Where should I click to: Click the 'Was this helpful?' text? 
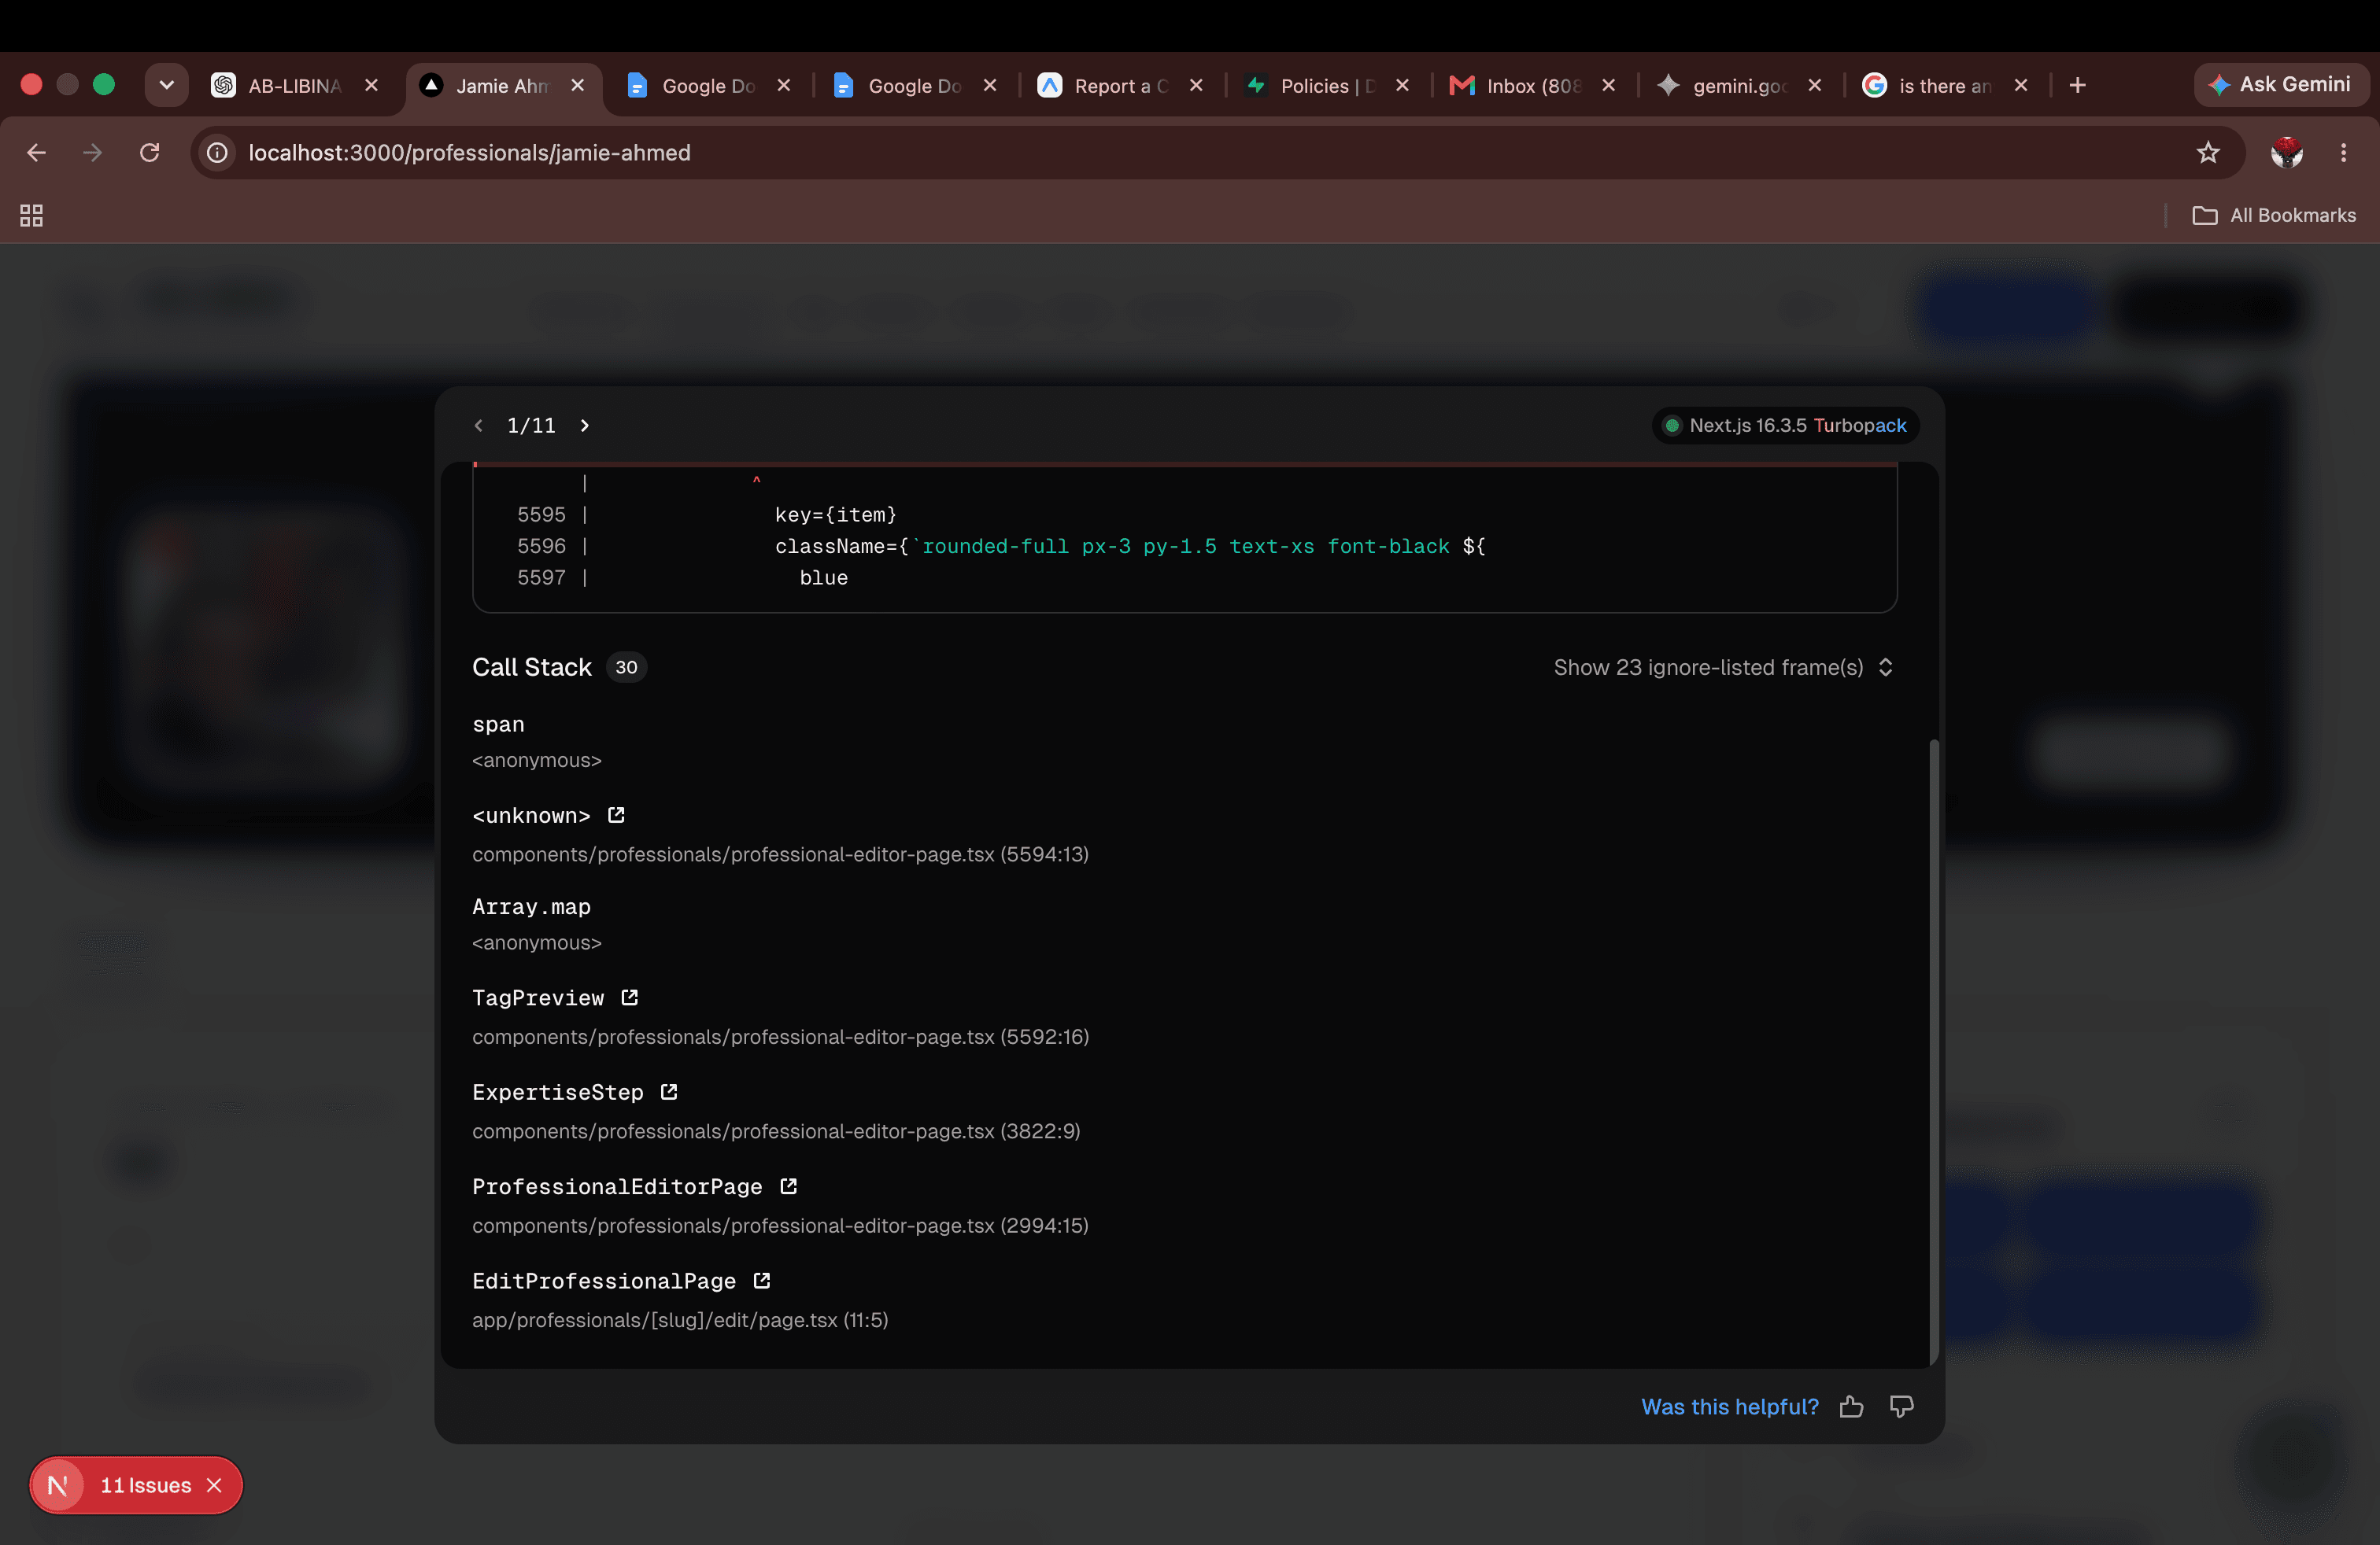[x=1729, y=1407]
